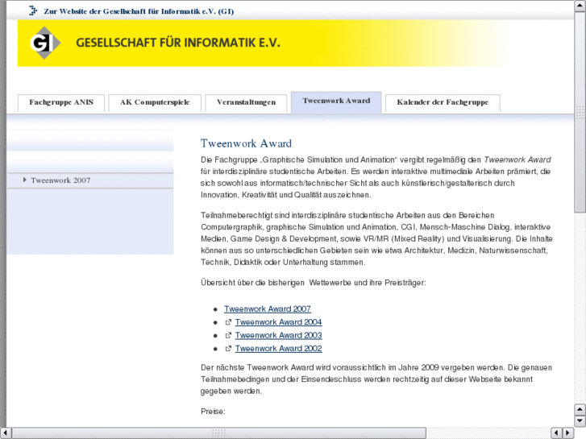Click external-link icon beside Tweenwork Award 2003
This screenshot has height=439, width=586.
coord(228,336)
